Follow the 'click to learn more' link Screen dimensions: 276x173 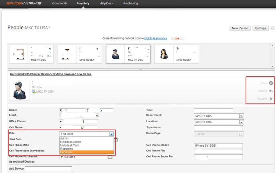[x=156, y=38]
